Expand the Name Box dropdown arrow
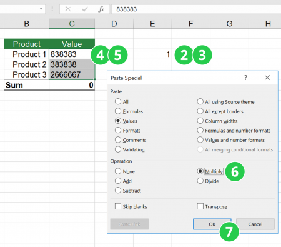This screenshot has height=247, width=281. pos(41,9)
